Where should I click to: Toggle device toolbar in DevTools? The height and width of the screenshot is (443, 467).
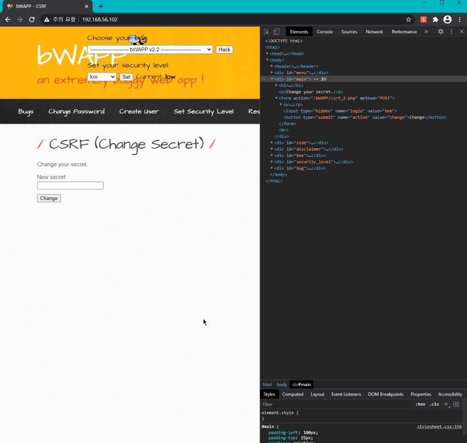[x=277, y=31]
